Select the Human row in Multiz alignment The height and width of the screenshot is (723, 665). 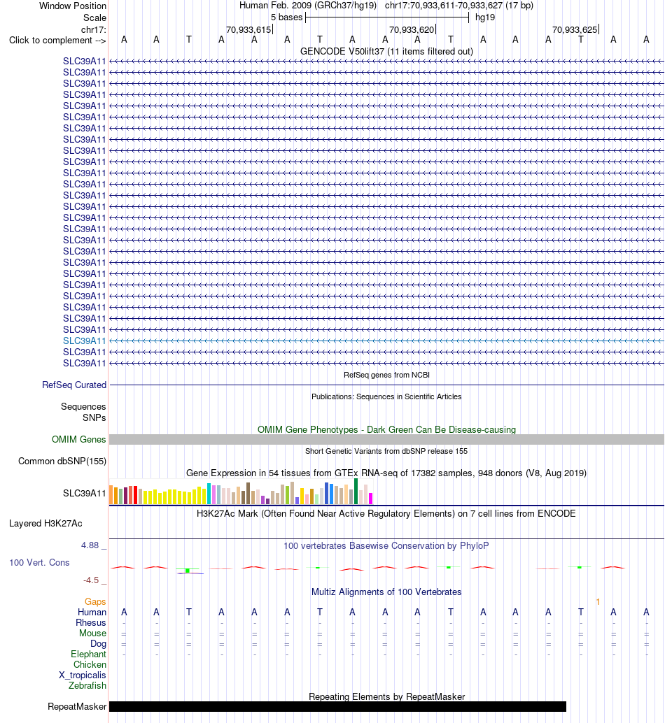(x=92, y=613)
